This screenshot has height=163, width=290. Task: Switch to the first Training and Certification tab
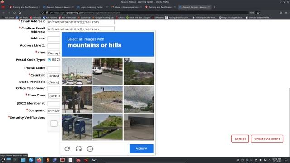point(24,7)
